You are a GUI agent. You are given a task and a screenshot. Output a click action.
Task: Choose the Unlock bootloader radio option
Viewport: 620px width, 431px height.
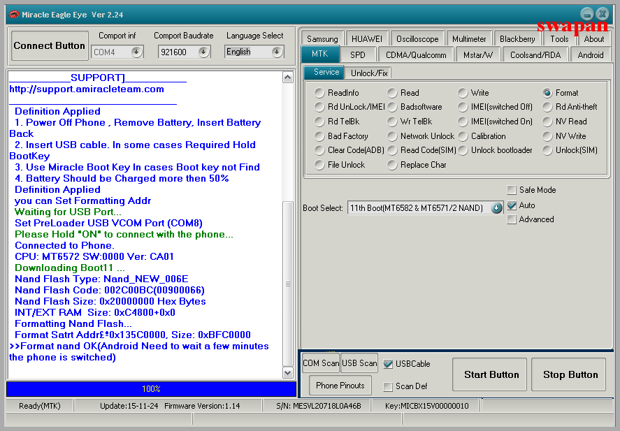[x=463, y=150]
